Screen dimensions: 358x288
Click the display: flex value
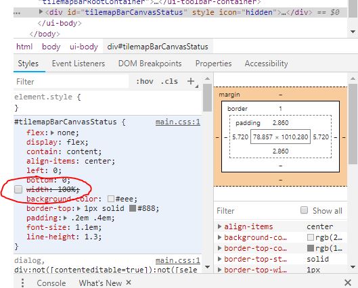click(x=75, y=142)
